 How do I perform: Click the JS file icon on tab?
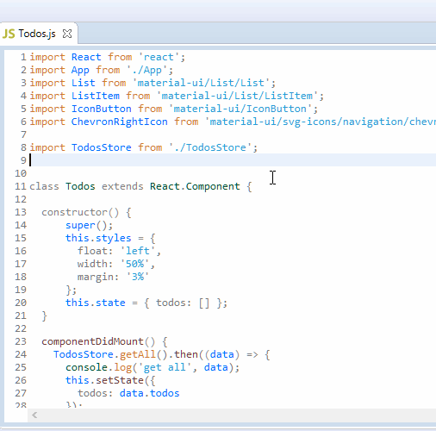pos(9,34)
